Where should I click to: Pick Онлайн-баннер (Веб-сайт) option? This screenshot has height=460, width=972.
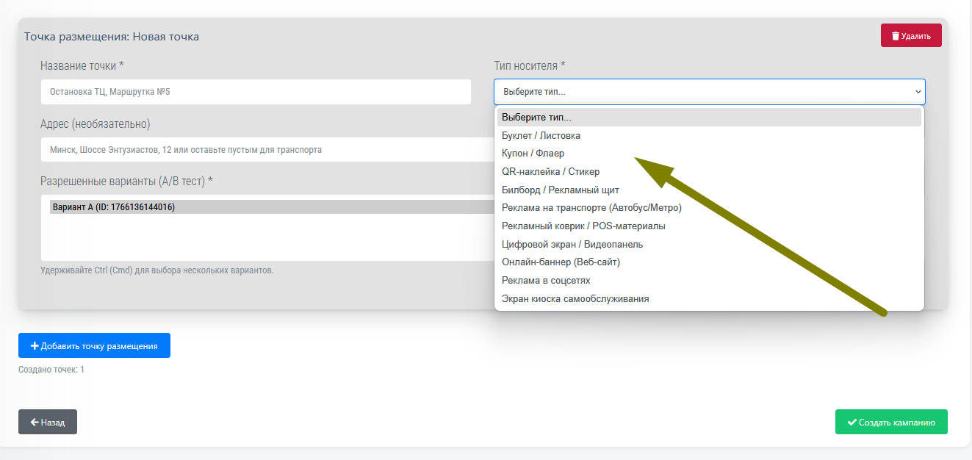[x=561, y=262]
